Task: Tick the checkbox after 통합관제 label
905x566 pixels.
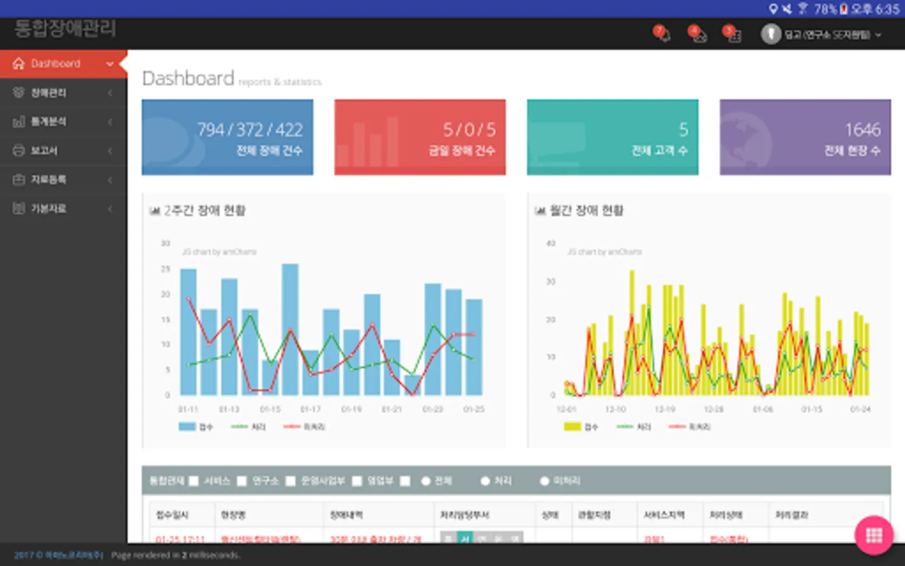Action: pos(194,481)
